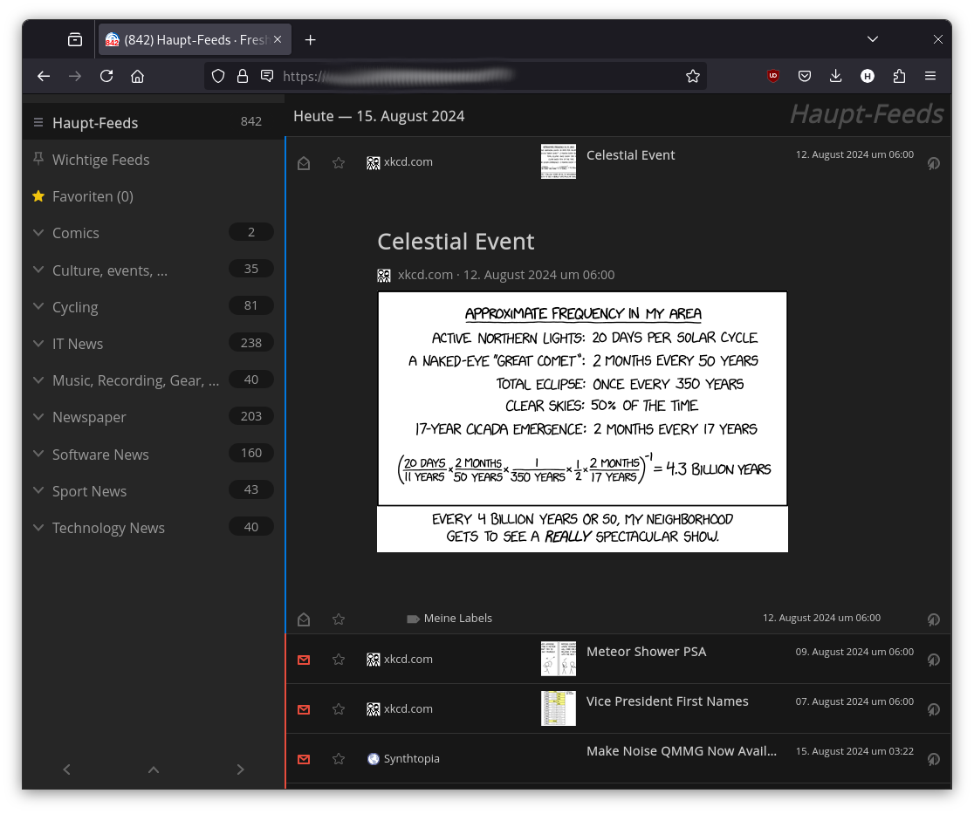Open the list all tabs chevron

(x=873, y=39)
